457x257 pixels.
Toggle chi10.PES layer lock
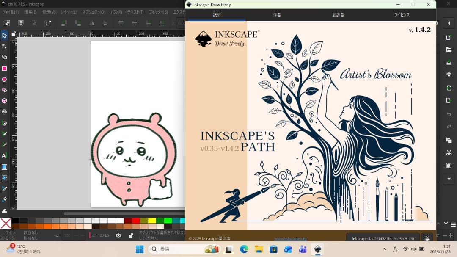pos(131,235)
